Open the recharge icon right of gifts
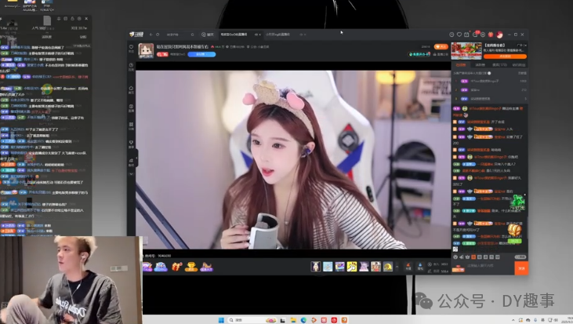The width and height of the screenshot is (573, 324). pyautogui.click(x=408, y=267)
